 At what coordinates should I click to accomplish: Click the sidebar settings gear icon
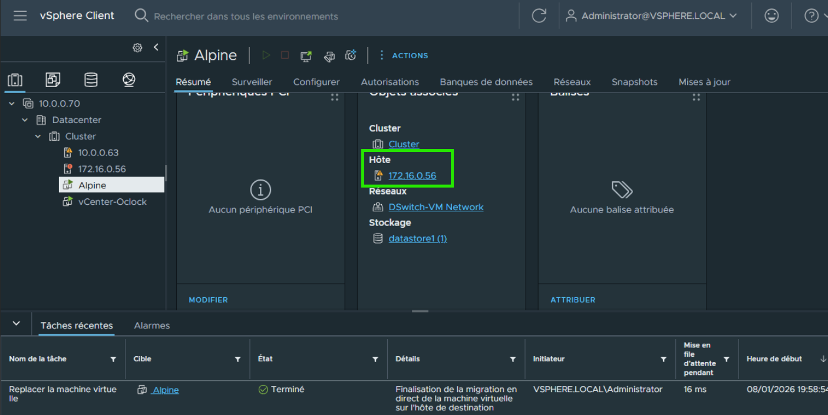click(x=137, y=48)
